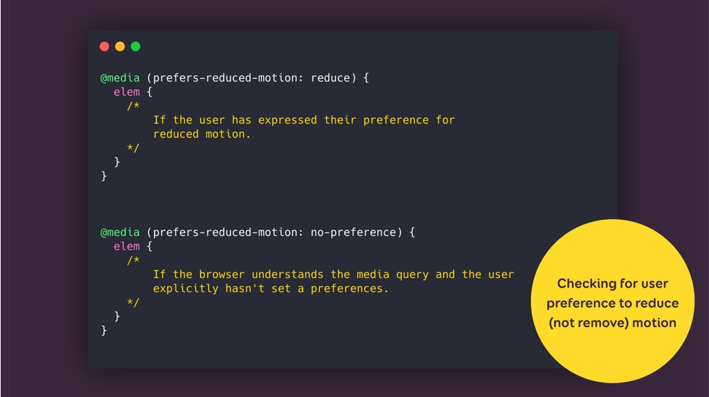This screenshot has width=709, height=397.
Task: Click the comment line "If the browser understands"
Action: pyautogui.click(x=333, y=275)
